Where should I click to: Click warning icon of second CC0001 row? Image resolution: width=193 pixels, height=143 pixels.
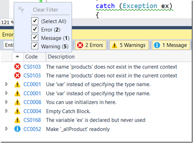click(17, 93)
